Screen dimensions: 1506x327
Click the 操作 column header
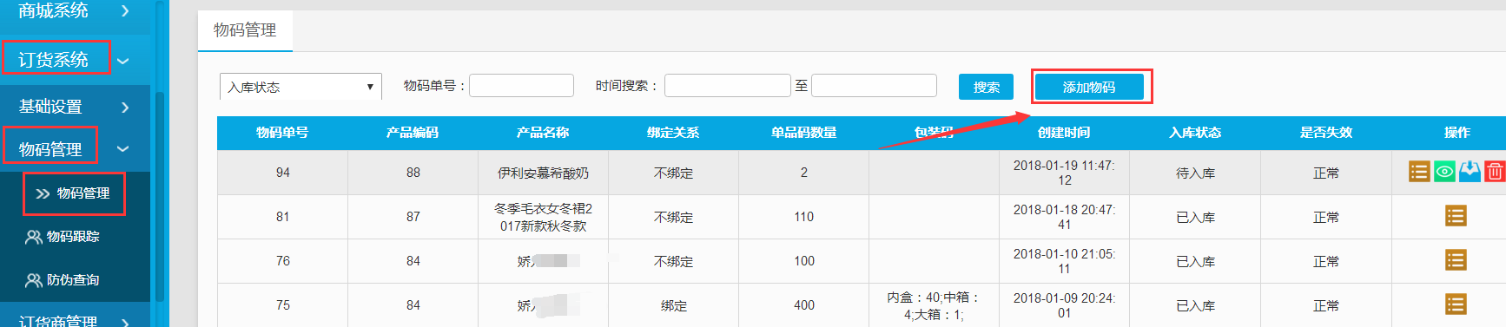click(x=1457, y=133)
